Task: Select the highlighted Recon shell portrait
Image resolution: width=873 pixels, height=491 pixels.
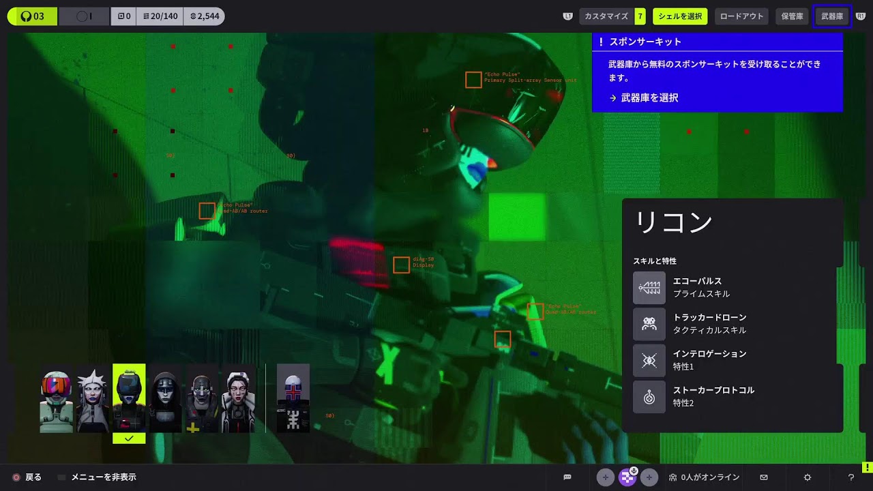Action: [x=129, y=398]
